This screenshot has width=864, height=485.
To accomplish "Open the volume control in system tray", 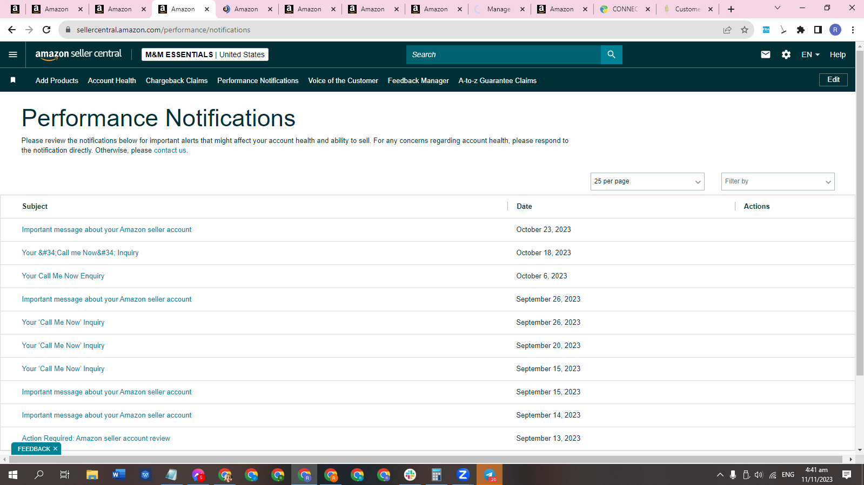I will pyautogui.click(x=759, y=475).
